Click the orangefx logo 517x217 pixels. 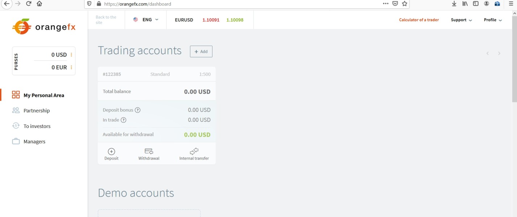[x=44, y=27]
